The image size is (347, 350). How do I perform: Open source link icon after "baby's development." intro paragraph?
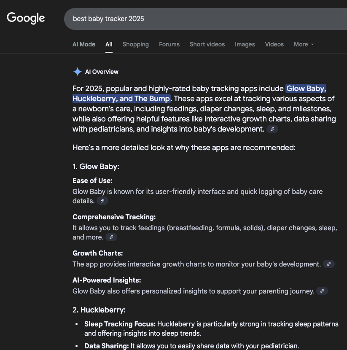click(x=272, y=129)
